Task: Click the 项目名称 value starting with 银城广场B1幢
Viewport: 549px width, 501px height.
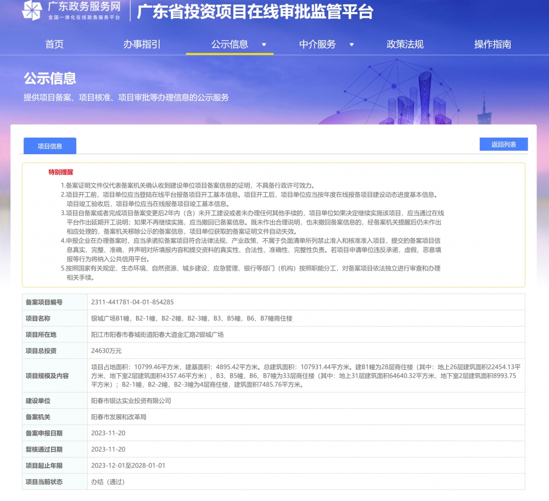Action: pos(192,318)
